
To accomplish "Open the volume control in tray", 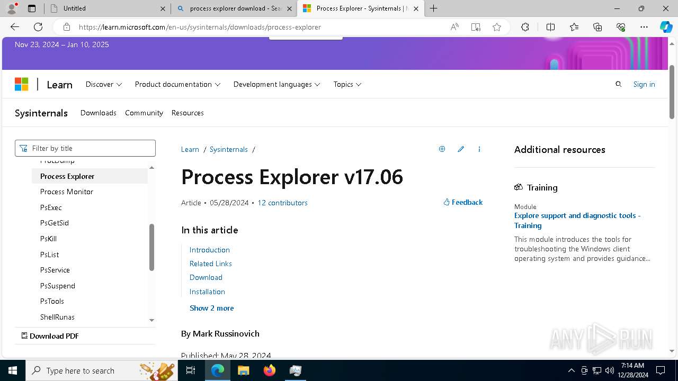I will [610, 370].
